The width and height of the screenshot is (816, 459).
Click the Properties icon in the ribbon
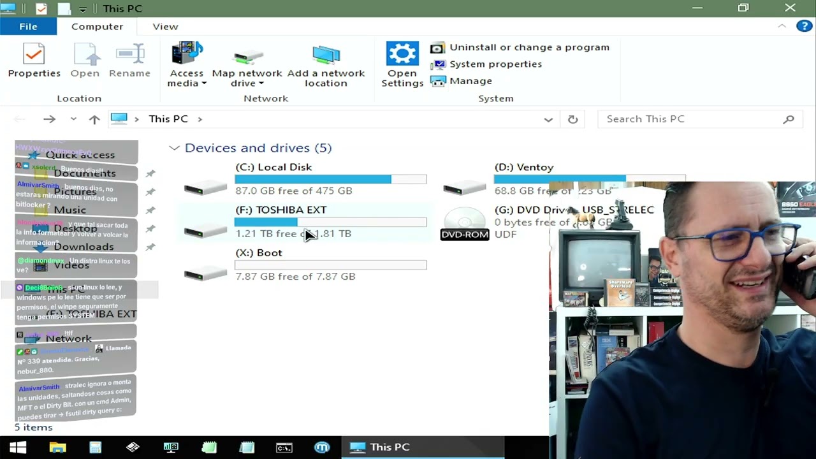tap(34, 61)
